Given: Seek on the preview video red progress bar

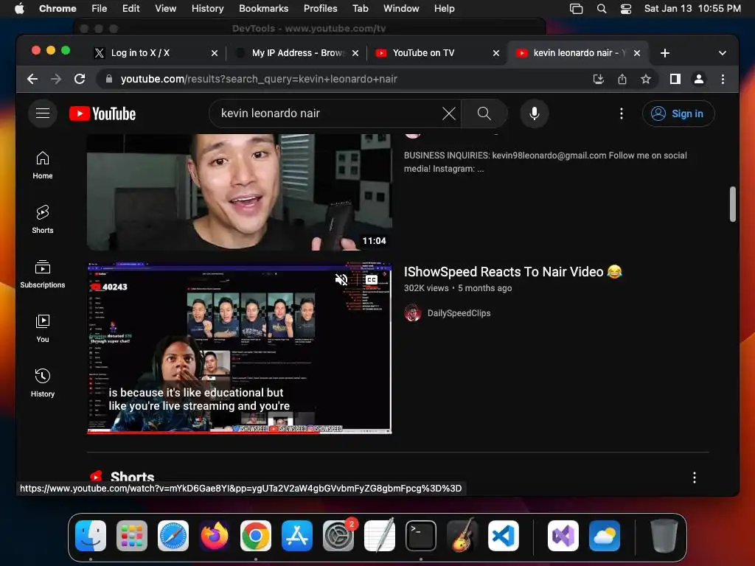Looking at the screenshot, I should tap(240, 432).
